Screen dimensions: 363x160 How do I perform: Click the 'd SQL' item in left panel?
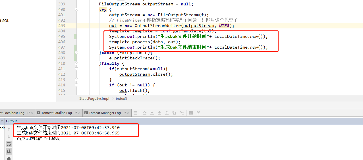pos(4,20)
